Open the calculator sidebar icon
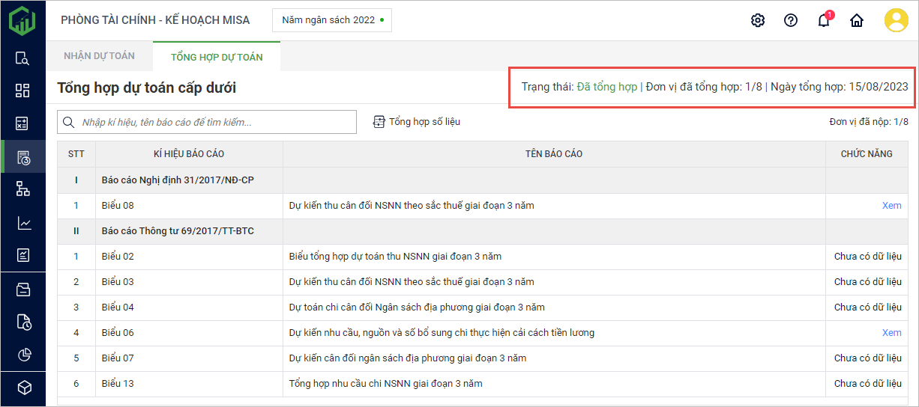The width and height of the screenshot is (919, 407). click(22, 123)
